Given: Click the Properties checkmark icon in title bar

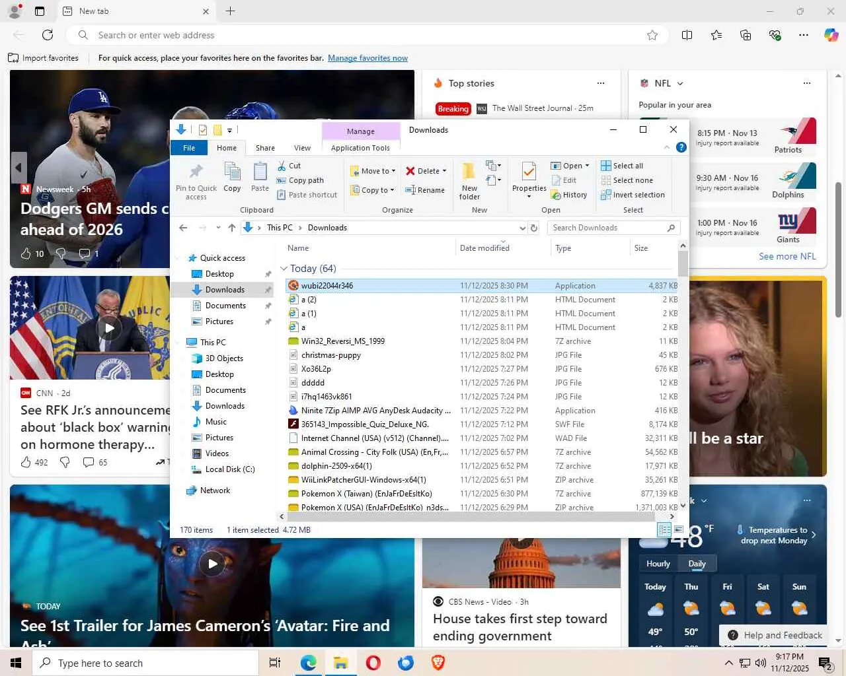Looking at the screenshot, I should [203, 130].
